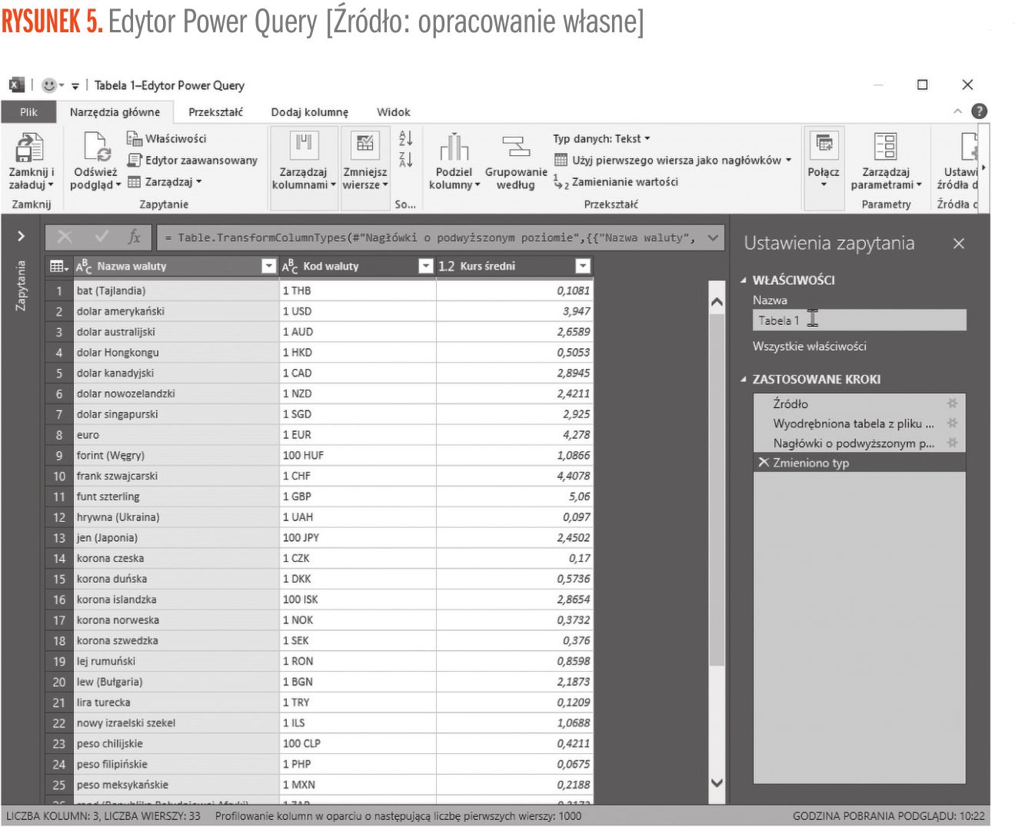Open the Zarządzaj dropdown in Zapytanie group
The image size is (1015, 827).
(x=164, y=181)
